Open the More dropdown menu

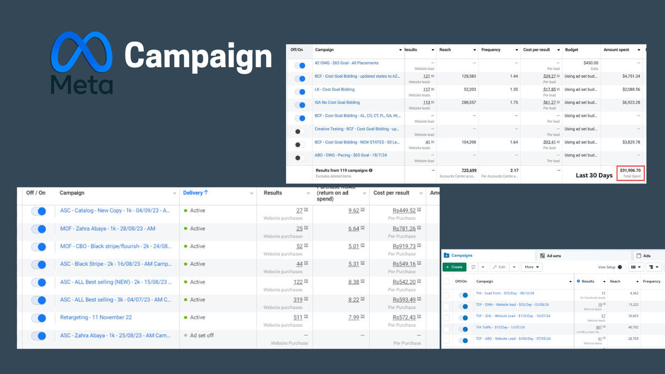[x=532, y=267]
